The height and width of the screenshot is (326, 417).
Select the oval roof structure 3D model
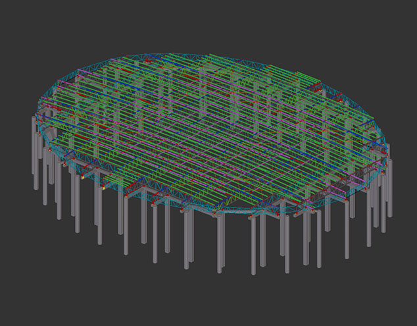coord(211,163)
